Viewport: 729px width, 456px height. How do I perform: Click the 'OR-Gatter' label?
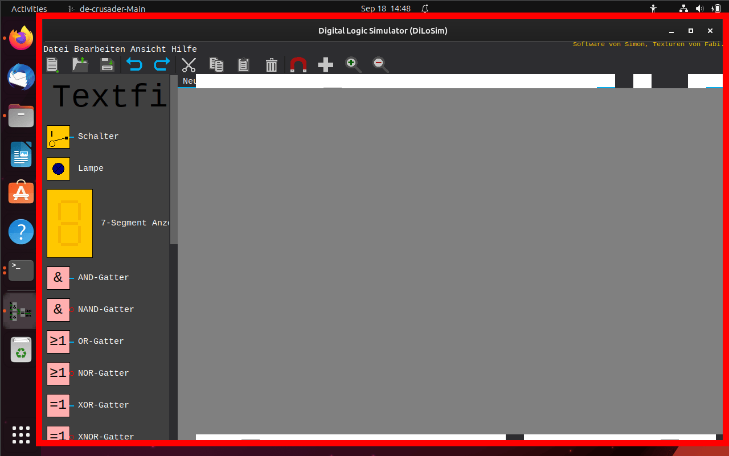tap(101, 342)
